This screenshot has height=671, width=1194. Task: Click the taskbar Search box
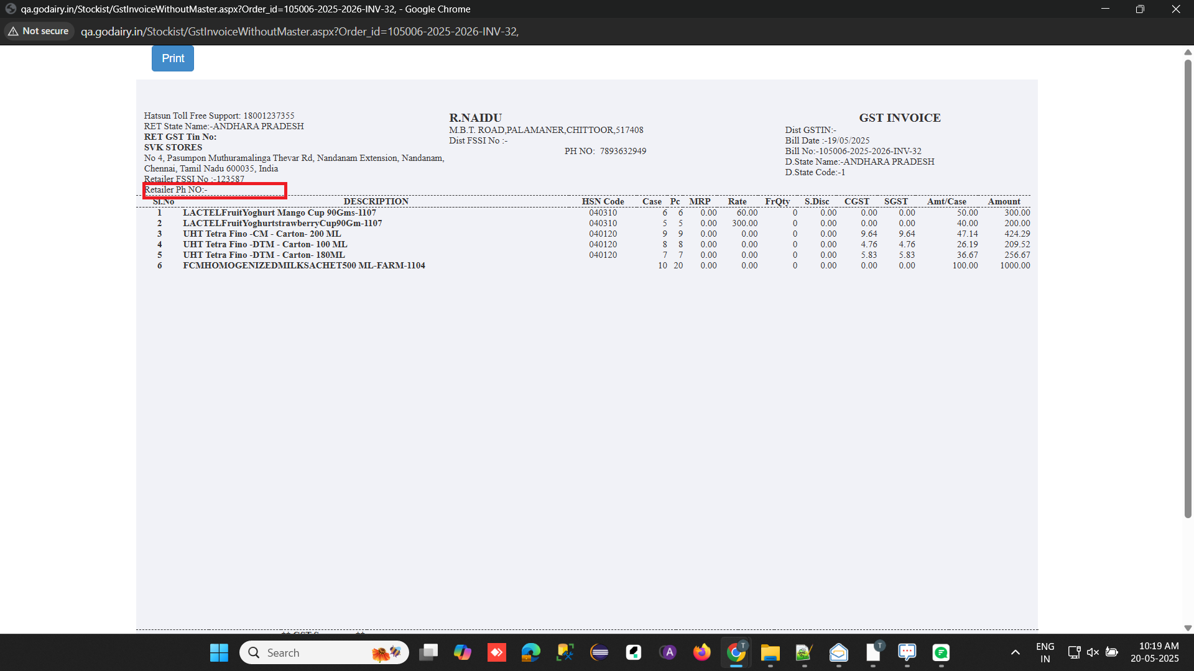324,652
